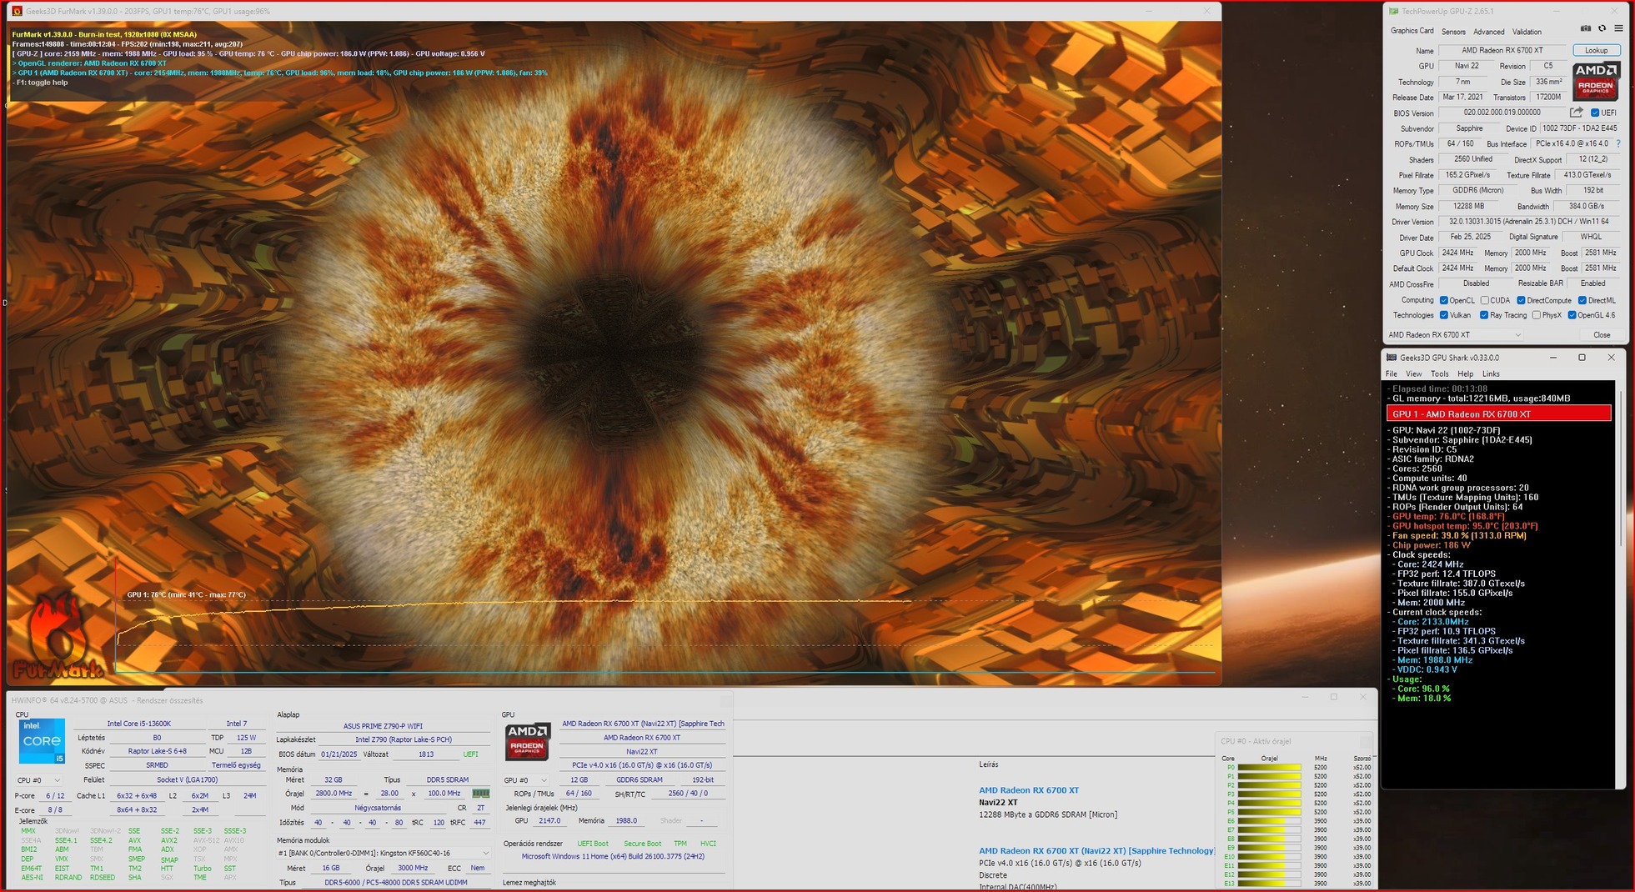Click the green memory module icon in HWiNFO
Screen dimensions: 1635x892
481,794
